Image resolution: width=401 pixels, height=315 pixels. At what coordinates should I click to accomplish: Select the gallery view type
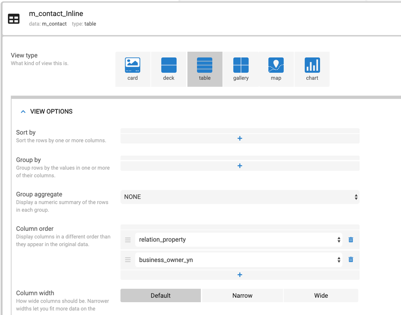coord(241,69)
